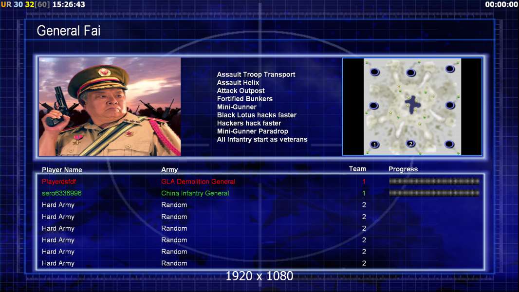The width and height of the screenshot is (519, 292).
Task: Click the 15:26:43 clock readout
Action: tap(69, 4)
